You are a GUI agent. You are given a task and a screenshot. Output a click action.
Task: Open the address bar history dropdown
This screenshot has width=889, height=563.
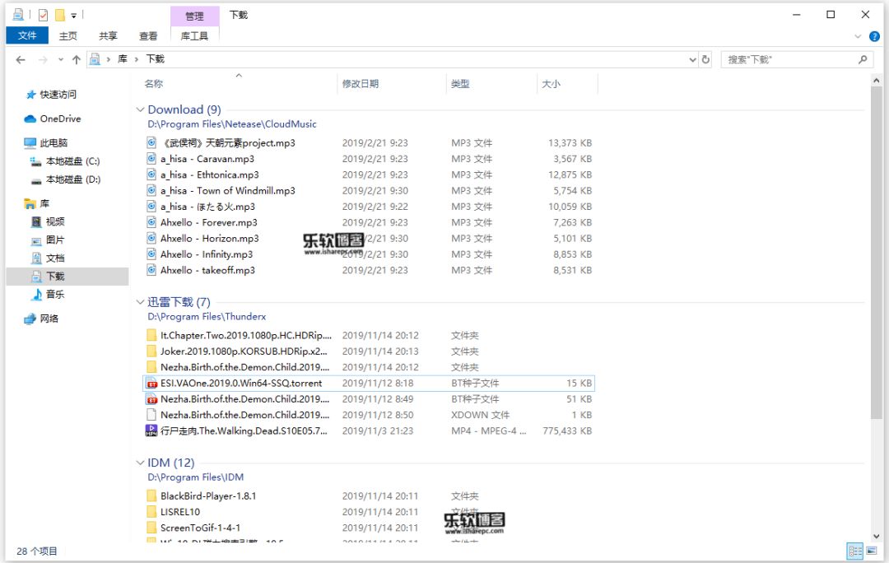[692, 59]
